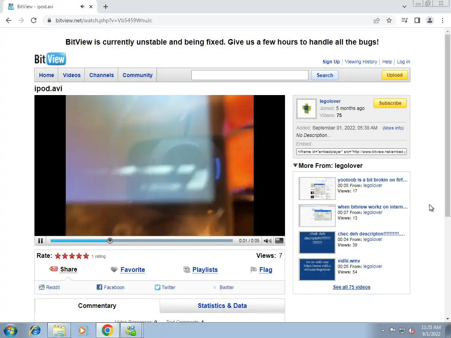
Task: Switch to the Commentary tab
Action: tap(97, 306)
